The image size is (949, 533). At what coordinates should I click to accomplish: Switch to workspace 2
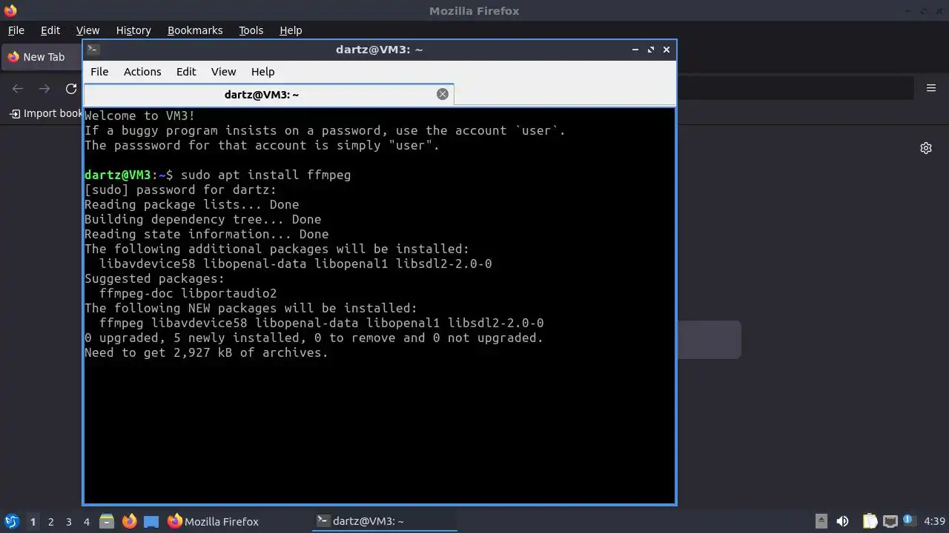pos(50,522)
